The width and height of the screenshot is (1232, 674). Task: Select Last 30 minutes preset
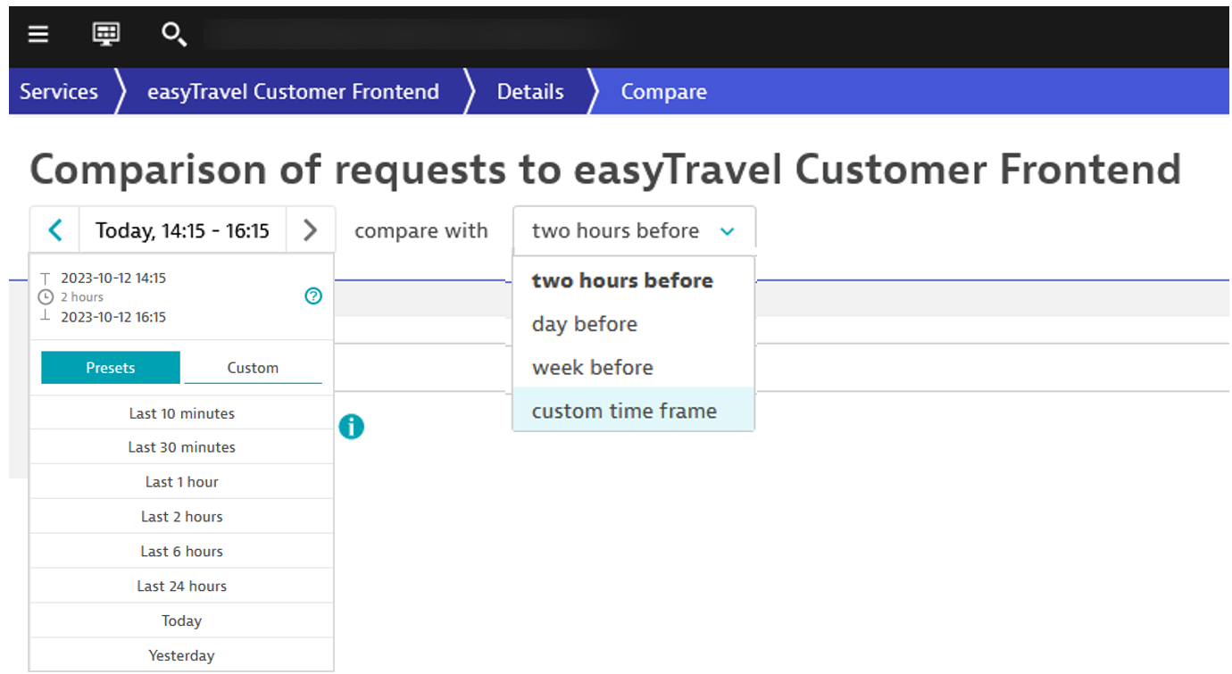tap(182, 447)
